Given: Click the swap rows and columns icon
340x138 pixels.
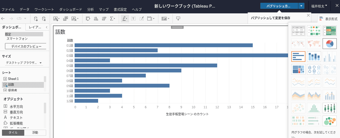Looking at the screenshot, I should pyautogui.click(x=88, y=19).
